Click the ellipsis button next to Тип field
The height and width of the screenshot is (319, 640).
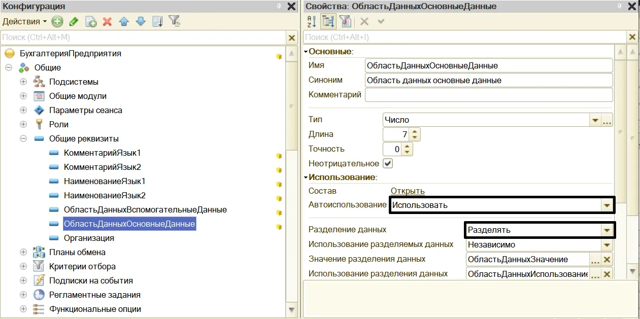click(607, 120)
